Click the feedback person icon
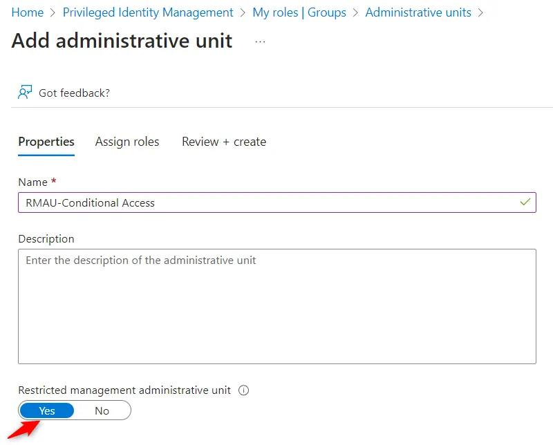 coord(25,93)
